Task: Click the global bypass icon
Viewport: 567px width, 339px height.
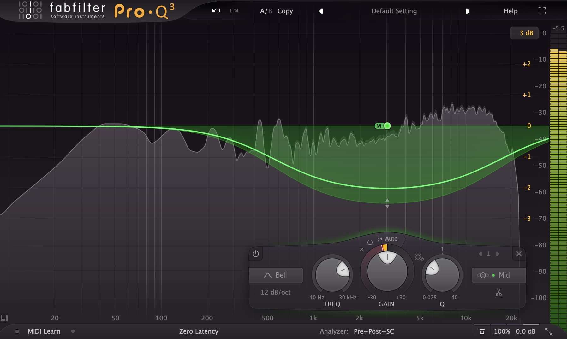Action: pyautogui.click(x=482, y=331)
